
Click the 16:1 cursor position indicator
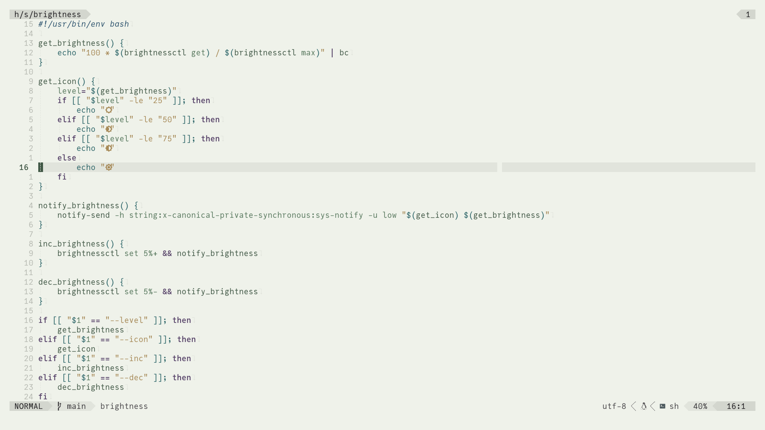point(736,406)
